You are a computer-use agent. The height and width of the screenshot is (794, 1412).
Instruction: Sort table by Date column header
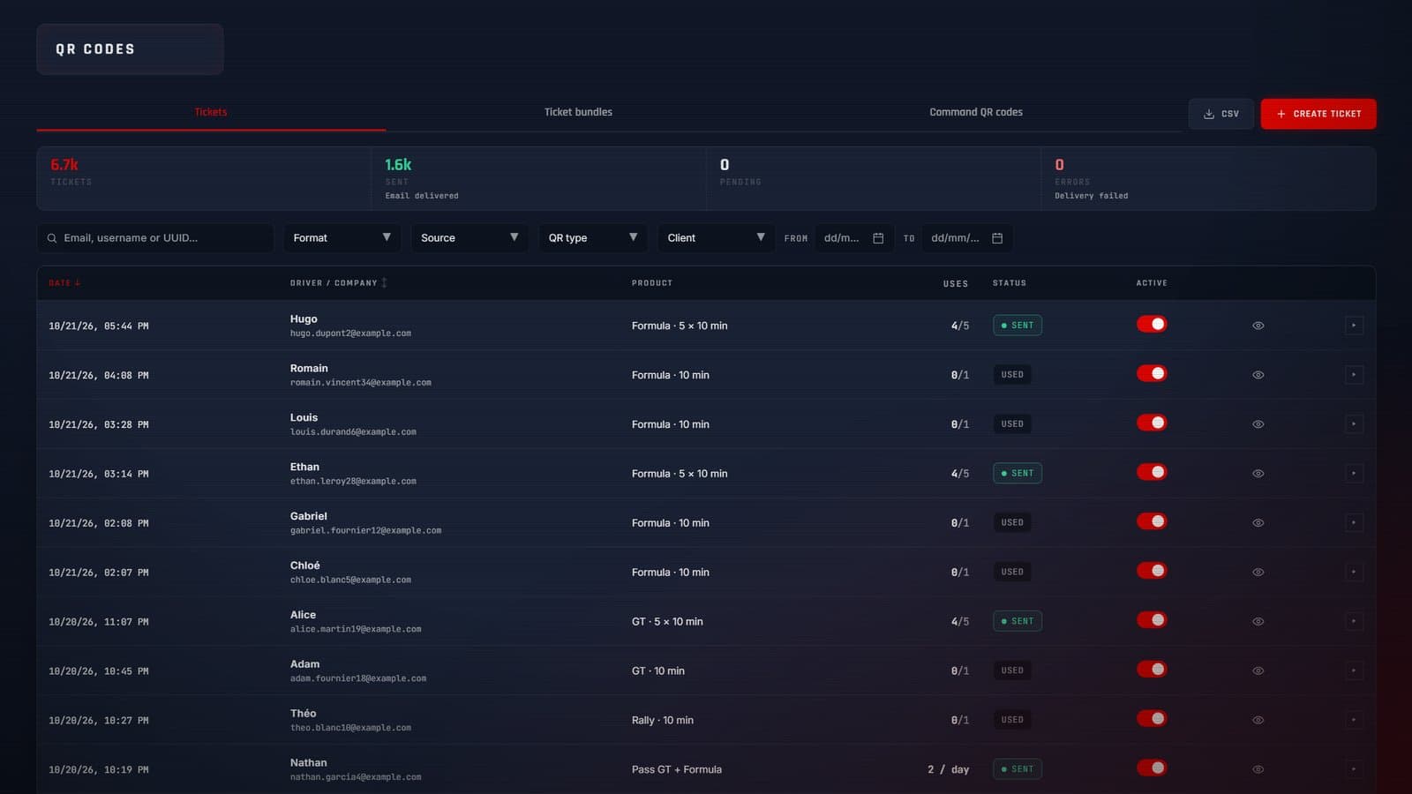pyautogui.click(x=64, y=283)
